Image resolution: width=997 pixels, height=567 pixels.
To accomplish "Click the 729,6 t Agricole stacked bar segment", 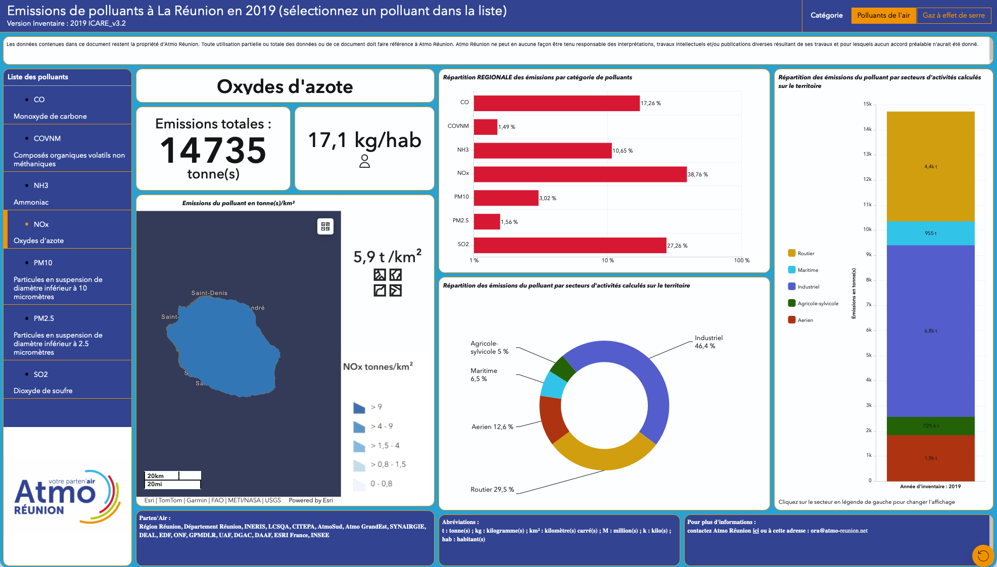I will [930, 426].
